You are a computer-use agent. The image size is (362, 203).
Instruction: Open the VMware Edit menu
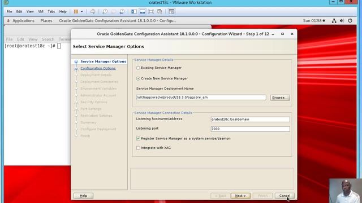[x=19, y=11]
